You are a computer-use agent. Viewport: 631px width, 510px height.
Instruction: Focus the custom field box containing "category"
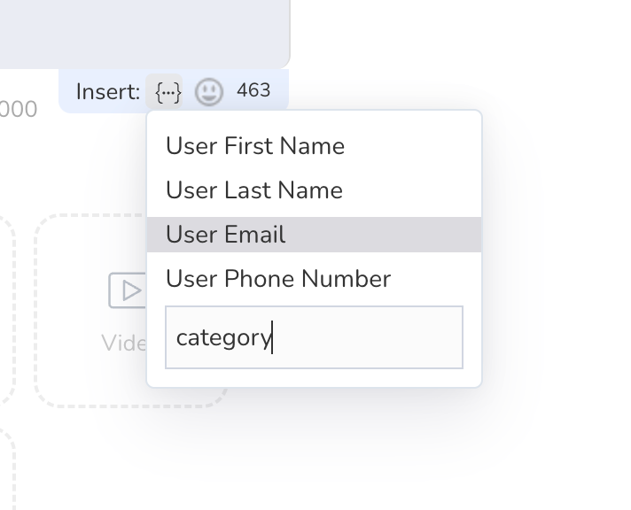(x=314, y=337)
